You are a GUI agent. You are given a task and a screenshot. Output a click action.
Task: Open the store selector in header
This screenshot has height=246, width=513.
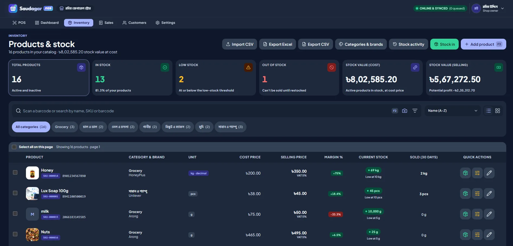pos(75,8)
